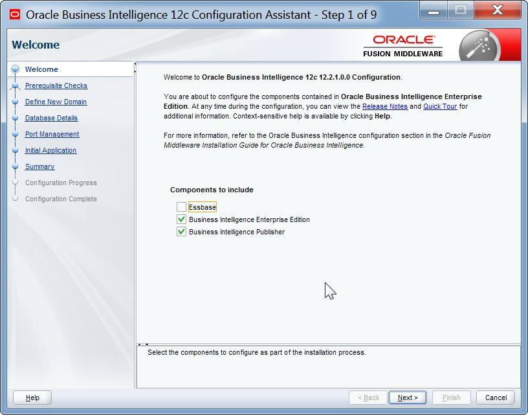Click the Prerequisite Checks step marker icon
Viewport: 528px width, 415px height.
(15, 86)
